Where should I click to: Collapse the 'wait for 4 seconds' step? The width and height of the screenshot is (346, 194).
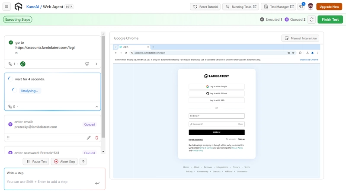click(96, 107)
